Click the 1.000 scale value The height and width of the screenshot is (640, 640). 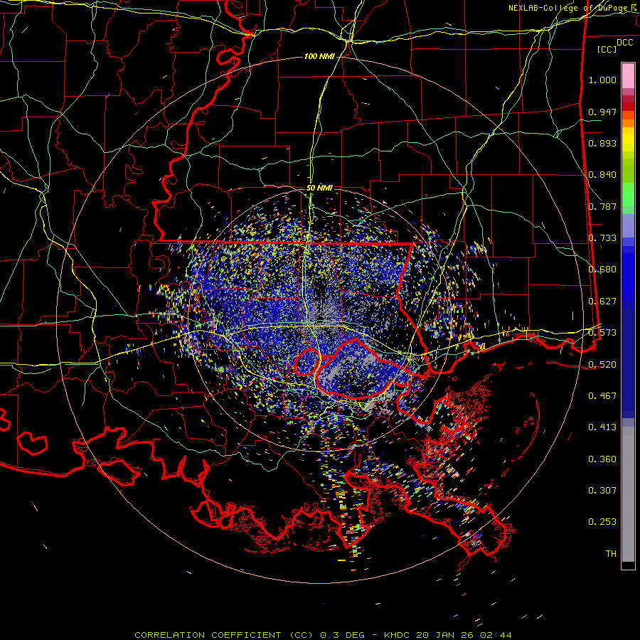(602, 80)
